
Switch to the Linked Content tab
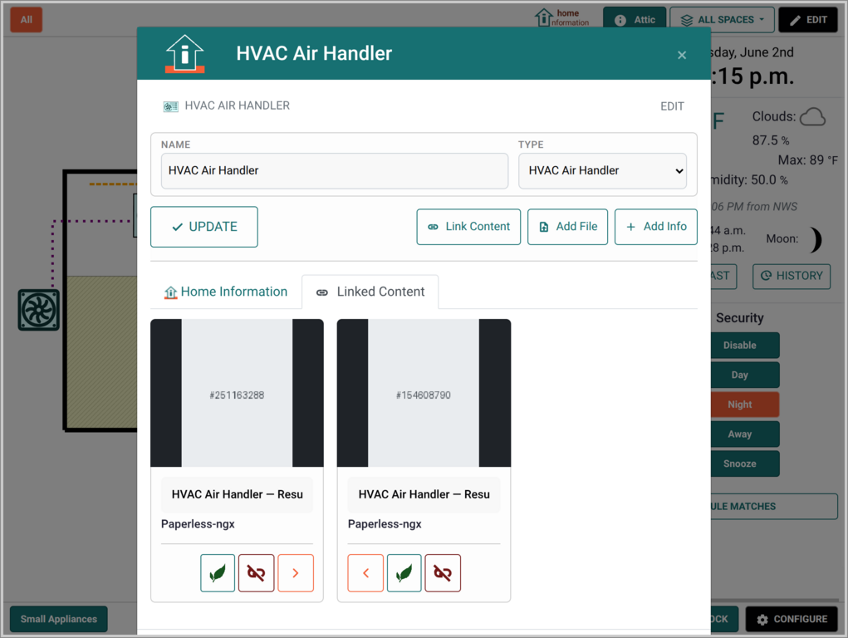370,292
